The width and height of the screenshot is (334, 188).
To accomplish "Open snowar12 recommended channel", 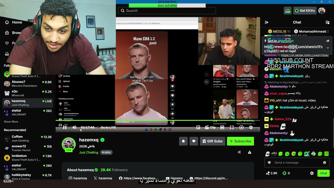I will tap(28, 148).
